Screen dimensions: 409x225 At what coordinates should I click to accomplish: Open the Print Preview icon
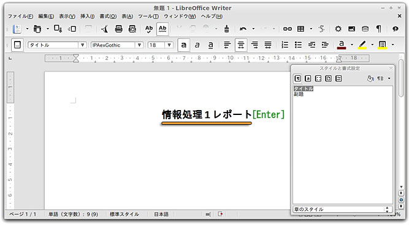coord(132,29)
